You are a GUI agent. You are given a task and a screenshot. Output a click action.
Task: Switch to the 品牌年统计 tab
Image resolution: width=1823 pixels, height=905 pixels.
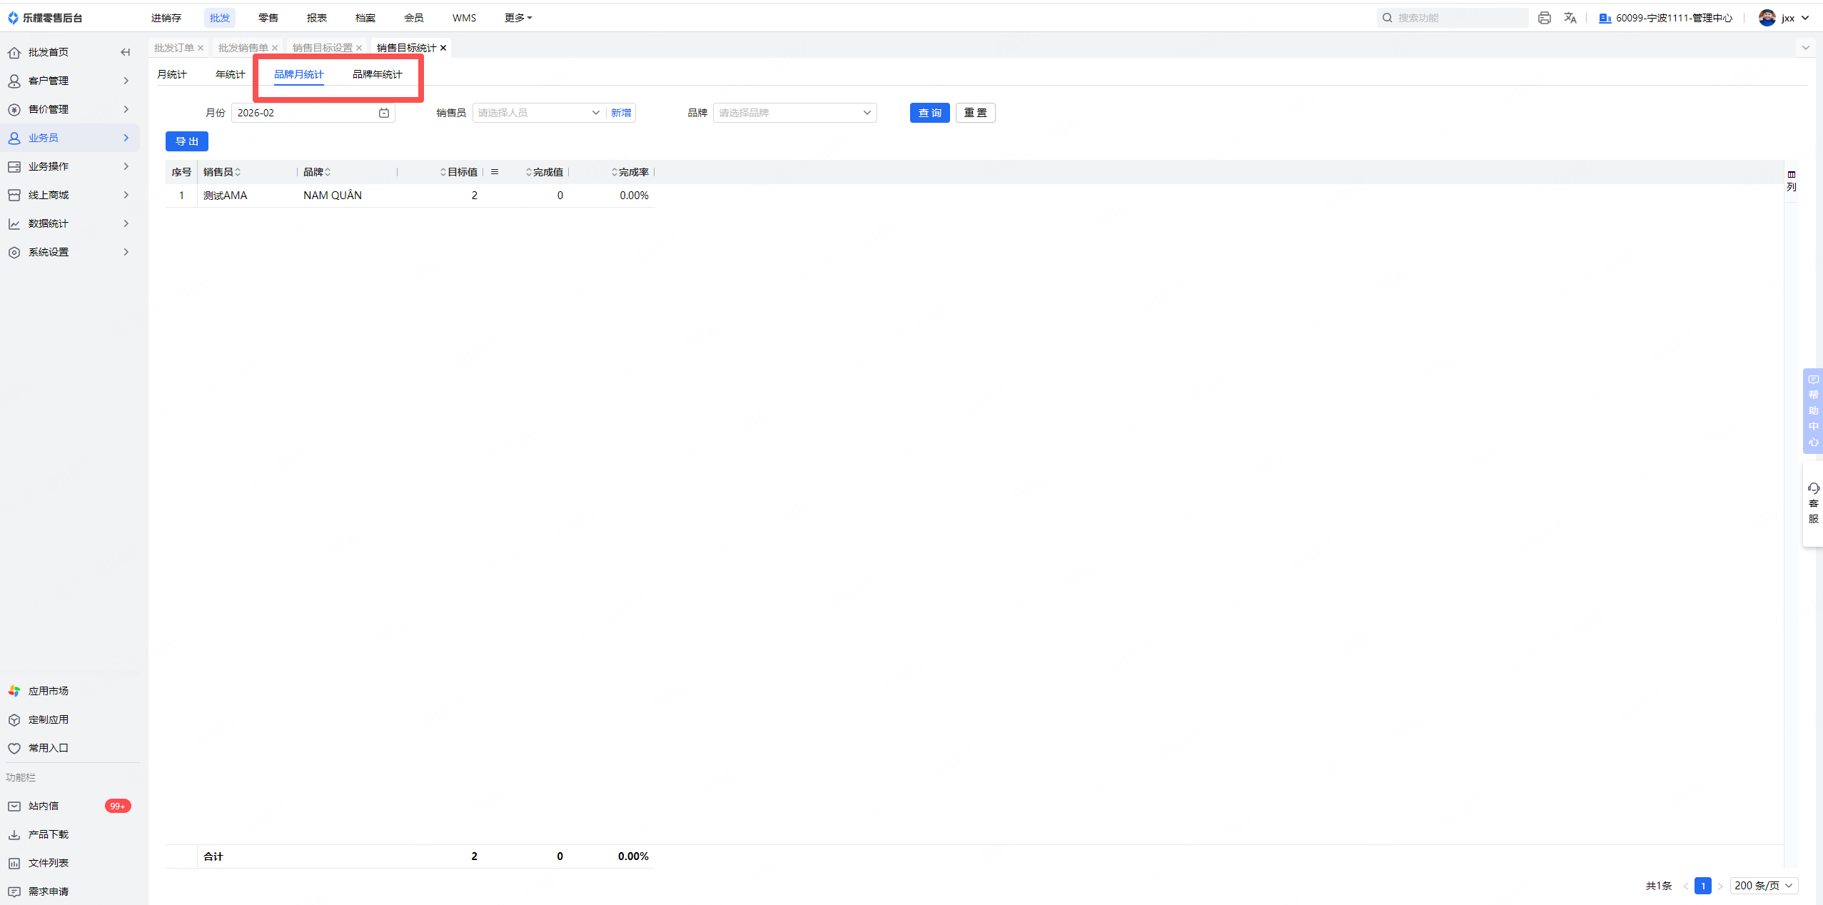coord(377,74)
